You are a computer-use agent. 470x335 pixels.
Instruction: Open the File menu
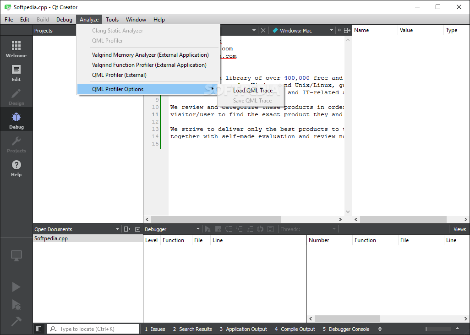coord(9,20)
